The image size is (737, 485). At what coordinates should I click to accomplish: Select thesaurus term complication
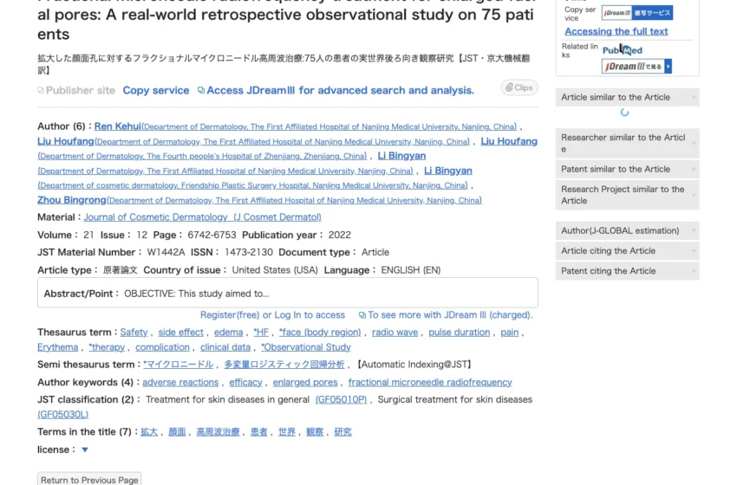(x=163, y=347)
